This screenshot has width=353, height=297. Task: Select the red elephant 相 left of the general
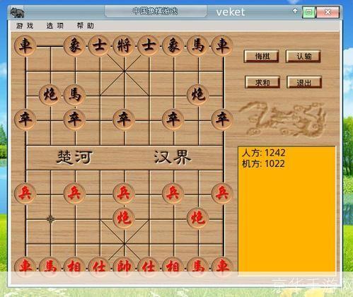pyautogui.click(x=74, y=267)
